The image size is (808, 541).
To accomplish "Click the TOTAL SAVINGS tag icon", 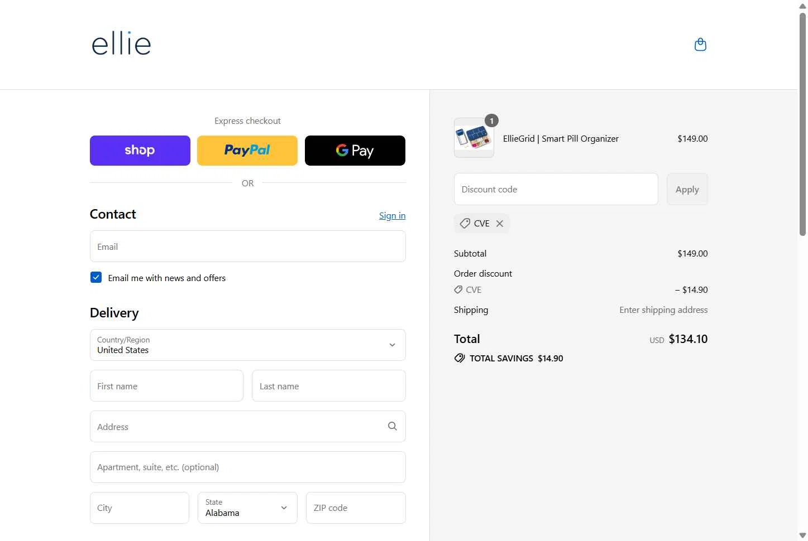I will pos(460,358).
